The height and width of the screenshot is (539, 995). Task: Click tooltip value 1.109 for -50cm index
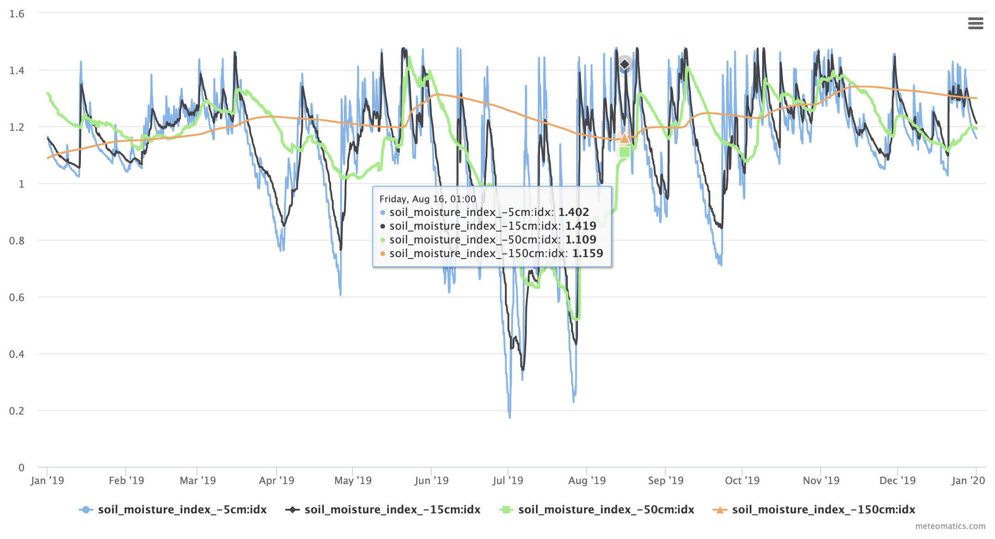click(x=581, y=240)
